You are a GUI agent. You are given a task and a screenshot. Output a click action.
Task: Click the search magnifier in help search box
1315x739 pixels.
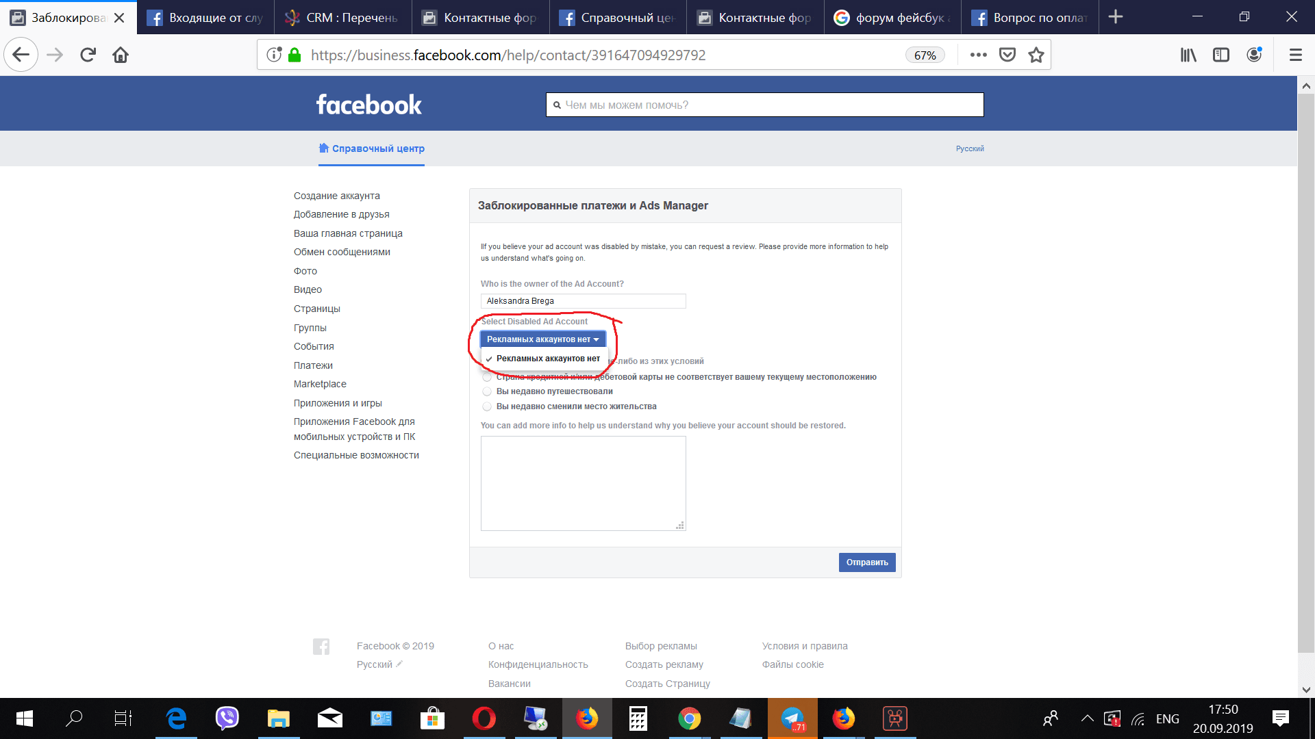pos(557,105)
